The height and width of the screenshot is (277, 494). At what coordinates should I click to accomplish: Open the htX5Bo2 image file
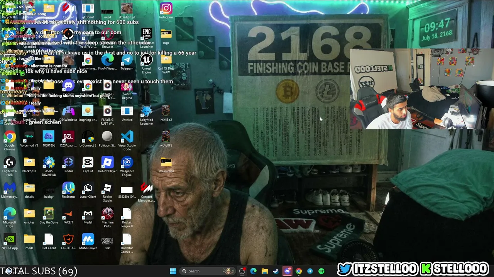point(166,113)
